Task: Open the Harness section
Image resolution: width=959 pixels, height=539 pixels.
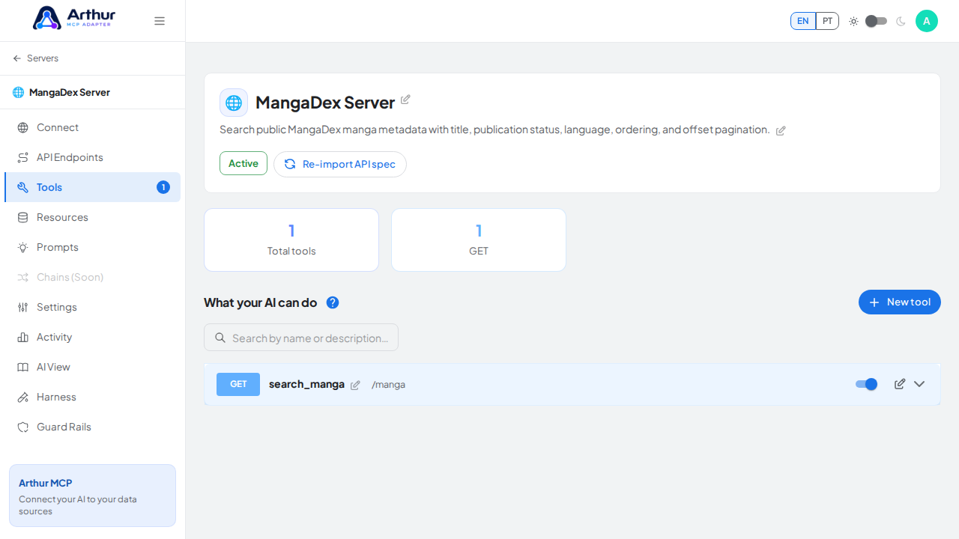Action: tap(92, 397)
